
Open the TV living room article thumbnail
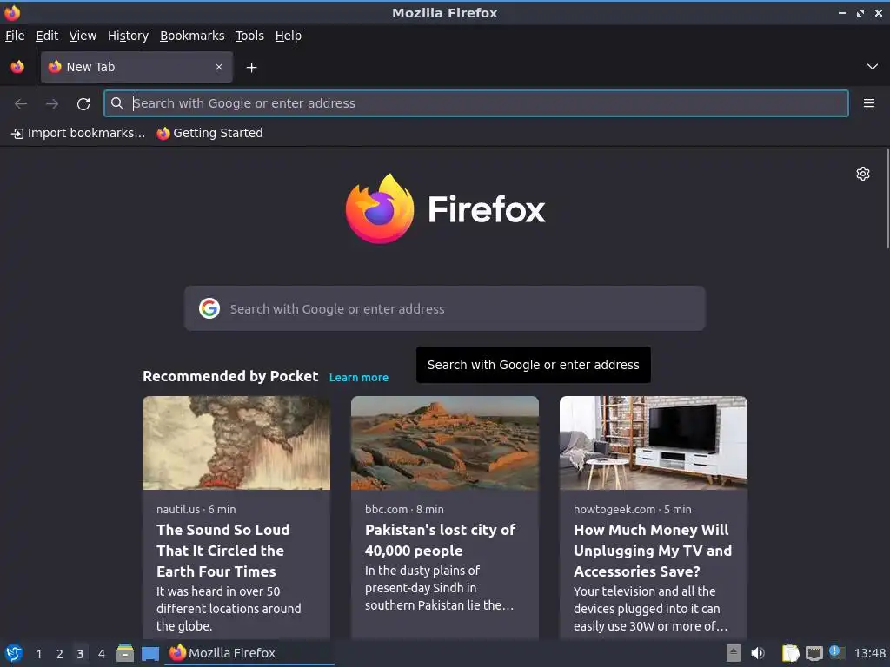tap(654, 443)
